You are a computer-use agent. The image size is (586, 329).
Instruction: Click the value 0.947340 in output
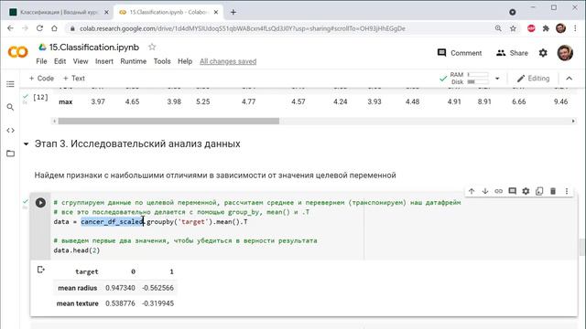click(120, 288)
